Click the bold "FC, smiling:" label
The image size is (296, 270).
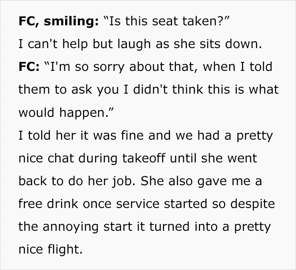58,21
